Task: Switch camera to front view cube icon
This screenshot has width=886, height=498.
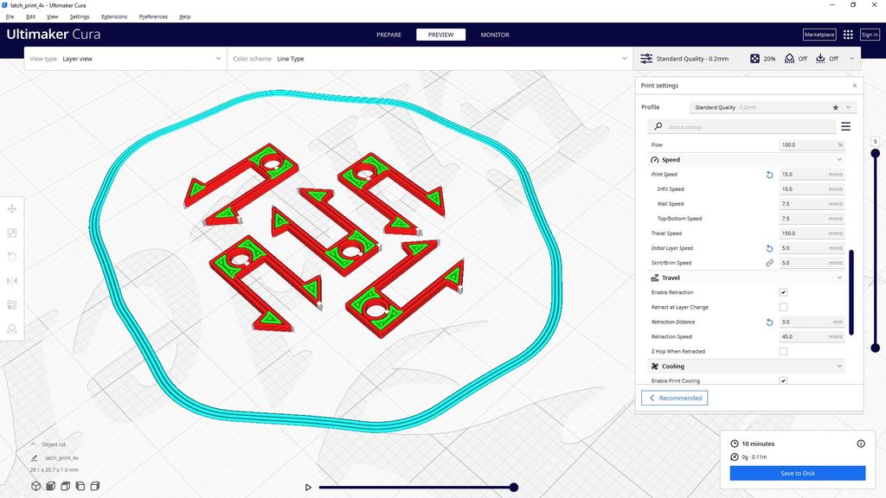Action: coord(50,486)
